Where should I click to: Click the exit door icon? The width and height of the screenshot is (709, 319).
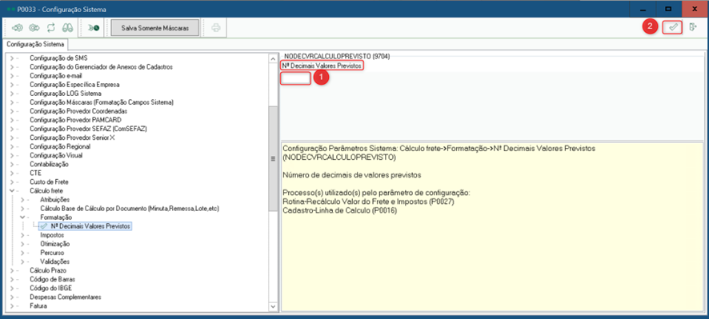point(692,27)
